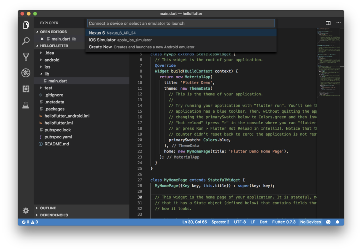Image resolution: width=362 pixels, height=251 pixels.
Task: Open main.dart under the lib folder
Action: pyautogui.click(x=82, y=81)
